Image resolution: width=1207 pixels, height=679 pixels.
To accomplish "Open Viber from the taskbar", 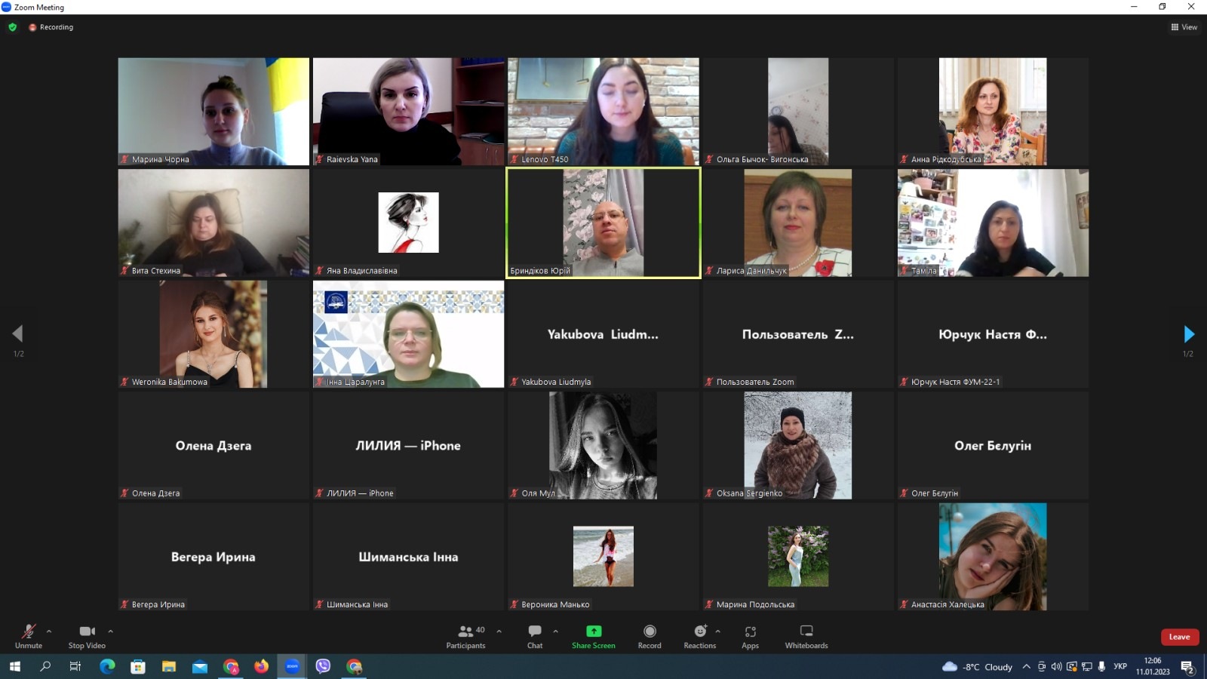I will click(323, 666).
